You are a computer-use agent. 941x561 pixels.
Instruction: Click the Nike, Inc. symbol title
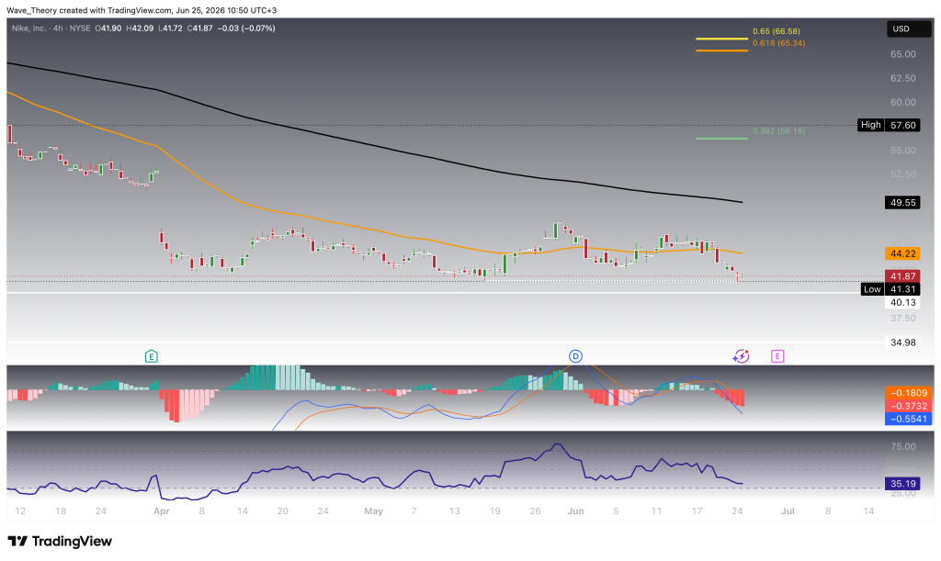tap(28, 28)
